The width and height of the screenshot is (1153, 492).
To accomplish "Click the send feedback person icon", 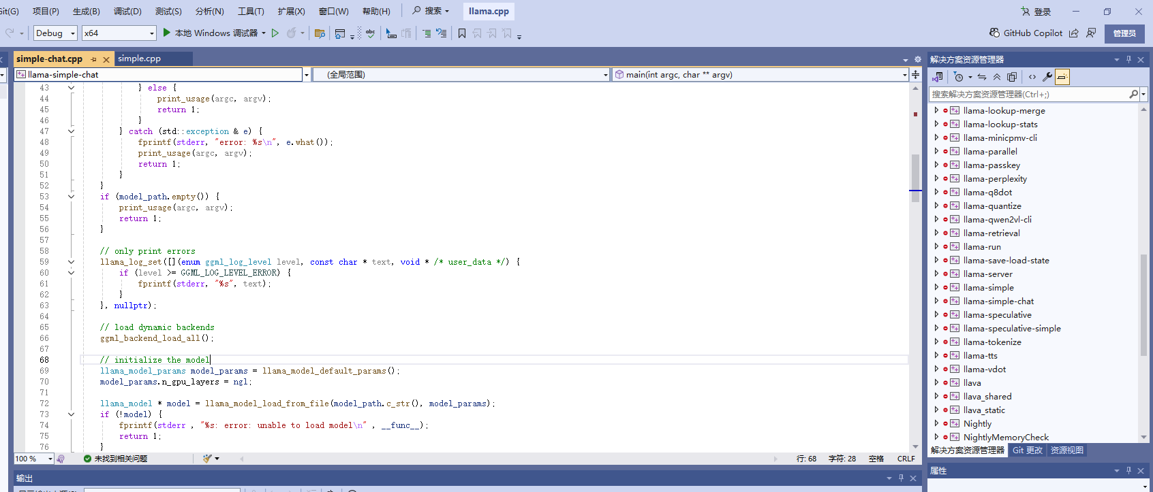I will [1091, 33].
